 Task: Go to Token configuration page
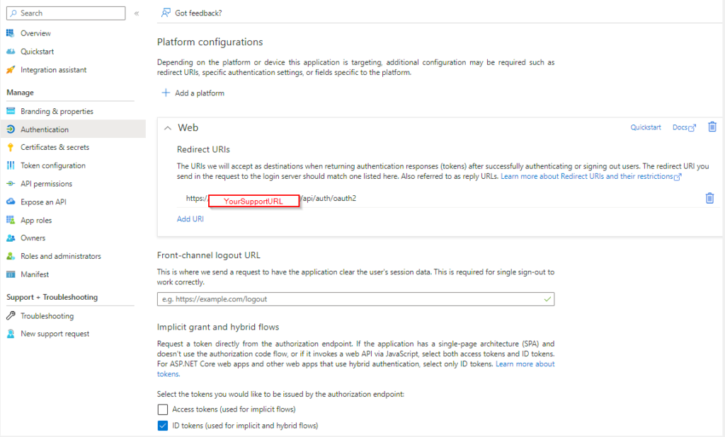click(52, 165)
